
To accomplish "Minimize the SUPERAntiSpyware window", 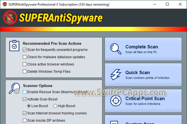I will pyautogui.click(x=155, y=4).
